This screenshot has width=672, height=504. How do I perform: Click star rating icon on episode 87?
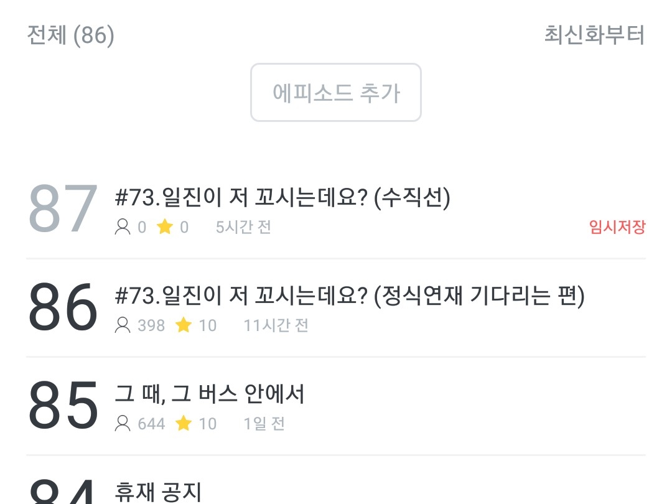click(x=165, y=228)
